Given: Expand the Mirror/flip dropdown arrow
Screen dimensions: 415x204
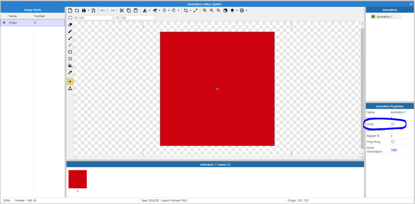Looking at the screenshot, I should [149, 10].
